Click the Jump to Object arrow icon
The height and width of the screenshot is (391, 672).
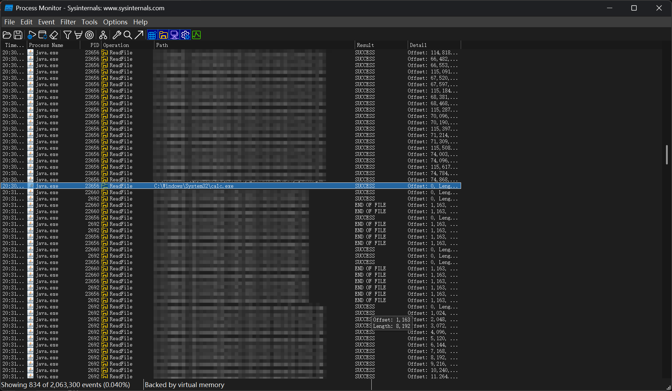point(139,35)
